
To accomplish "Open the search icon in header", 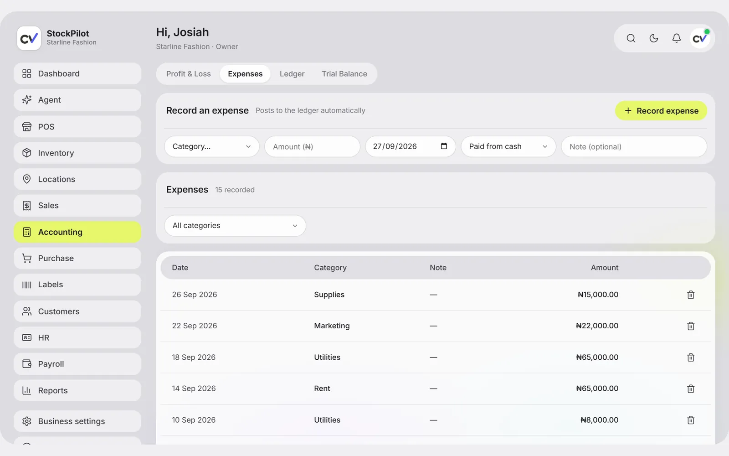I will [631, 38].
